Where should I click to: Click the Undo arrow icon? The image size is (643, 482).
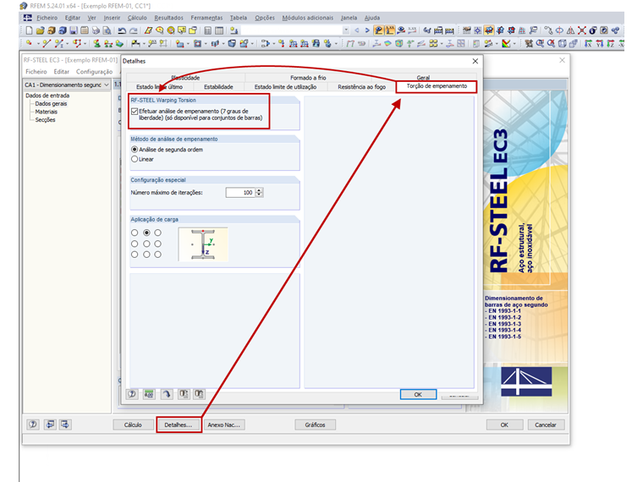122,30
